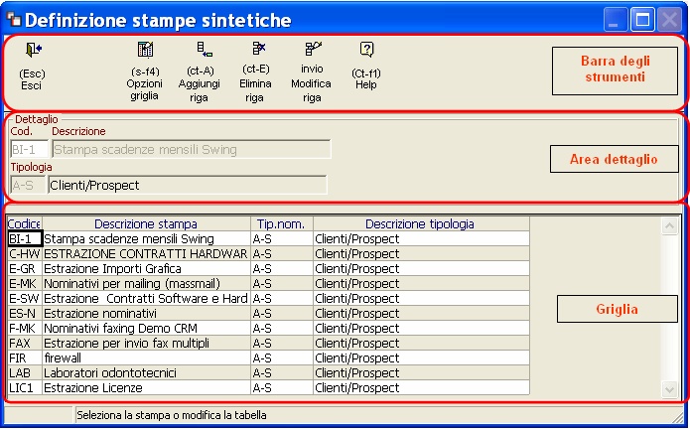Select the BI-1 code cell
The image size is (690, 430).
(x=25, y=239)
